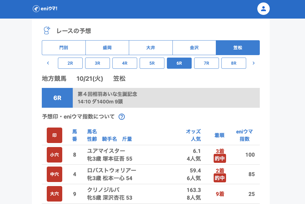Go to previous races with left chevron
Image resolution: width=305 pixels, height=204 pixels.
tap(48, 63)
